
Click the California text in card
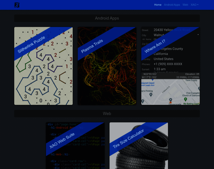(161, 54)
